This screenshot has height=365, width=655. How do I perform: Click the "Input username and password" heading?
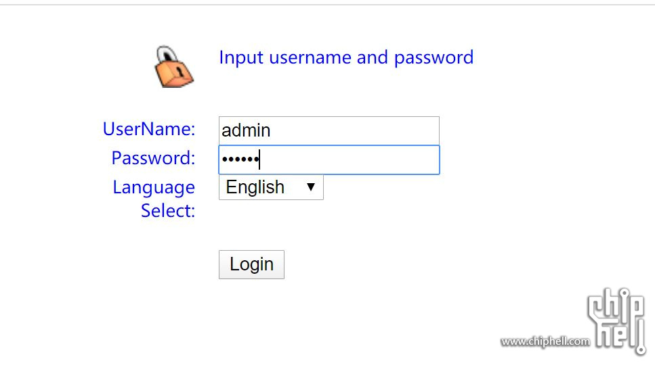(x=345, y=57)
